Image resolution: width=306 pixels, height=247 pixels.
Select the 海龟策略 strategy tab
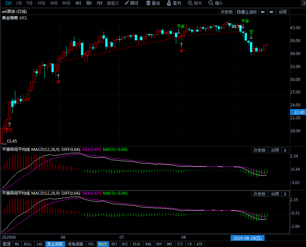point(76,244)
